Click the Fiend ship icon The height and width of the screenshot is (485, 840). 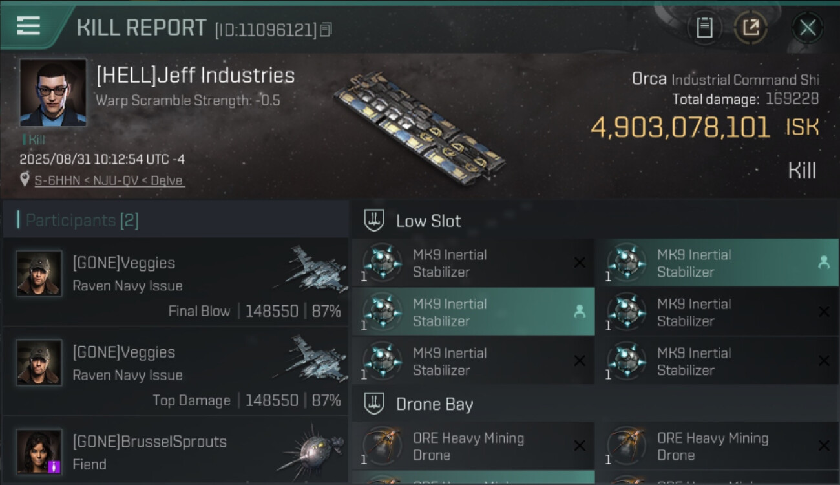coord(312,449)
